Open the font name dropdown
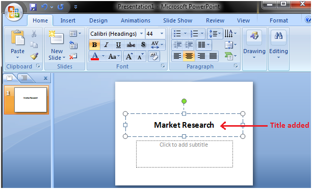The height and width of the screenshot is (189, 312). click(142, 34)
